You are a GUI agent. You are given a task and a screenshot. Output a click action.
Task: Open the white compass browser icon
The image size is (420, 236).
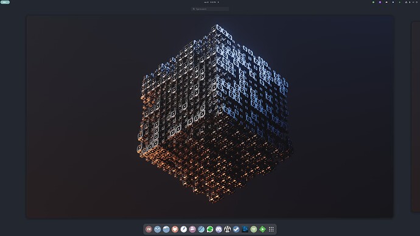pos(183,229)
